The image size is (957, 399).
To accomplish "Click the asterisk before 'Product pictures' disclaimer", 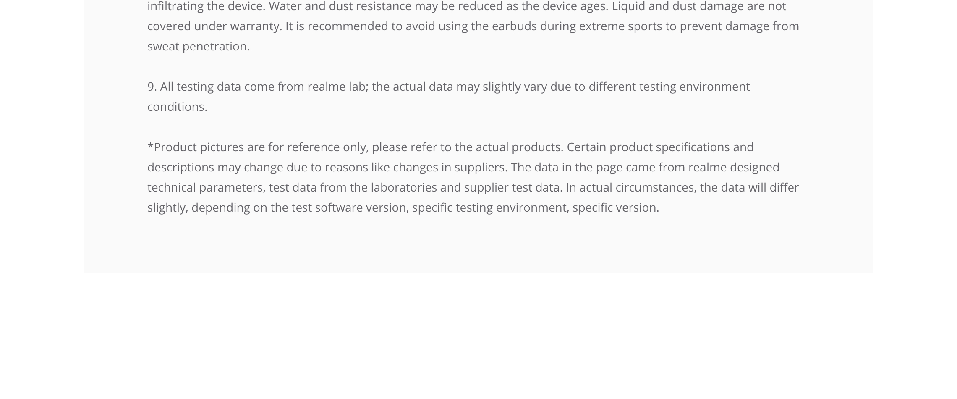I will 150,145.
